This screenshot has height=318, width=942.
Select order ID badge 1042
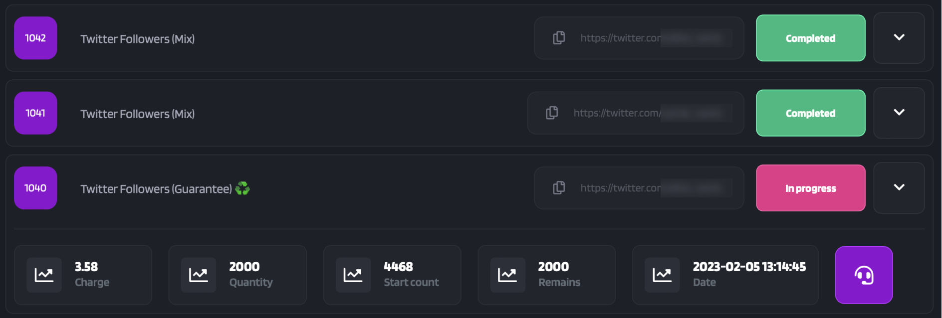[x=35, y=38]
